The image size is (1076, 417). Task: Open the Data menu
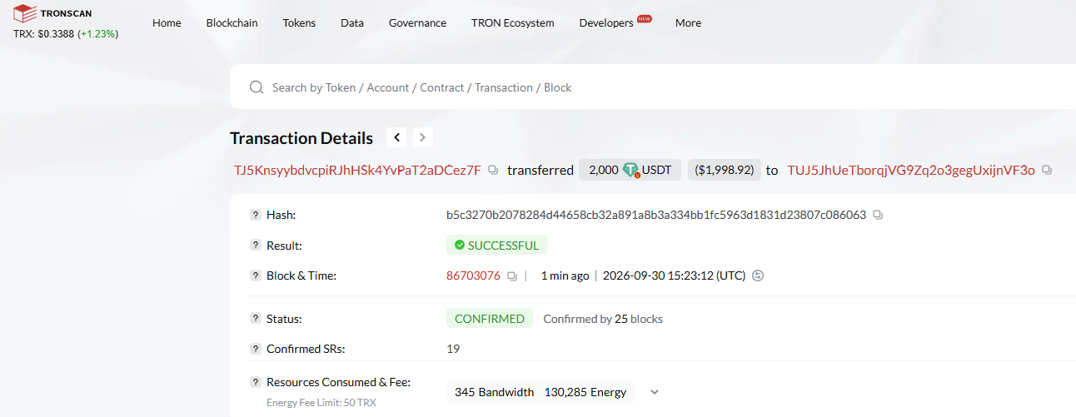coord(352,22)
